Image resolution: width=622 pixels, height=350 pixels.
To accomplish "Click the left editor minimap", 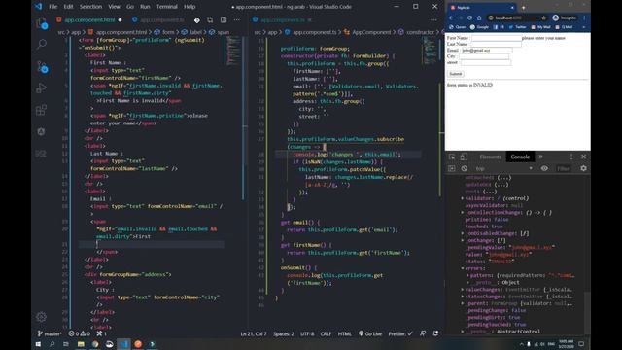I will click(234, 51).
